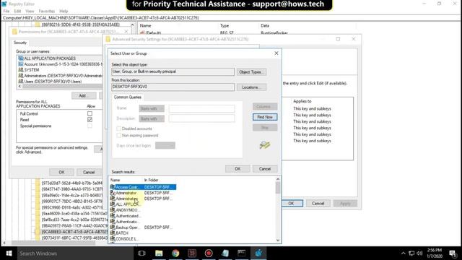Screen dimensions: 462x260
Task: Select Access Control search result row
Action: 143,187
